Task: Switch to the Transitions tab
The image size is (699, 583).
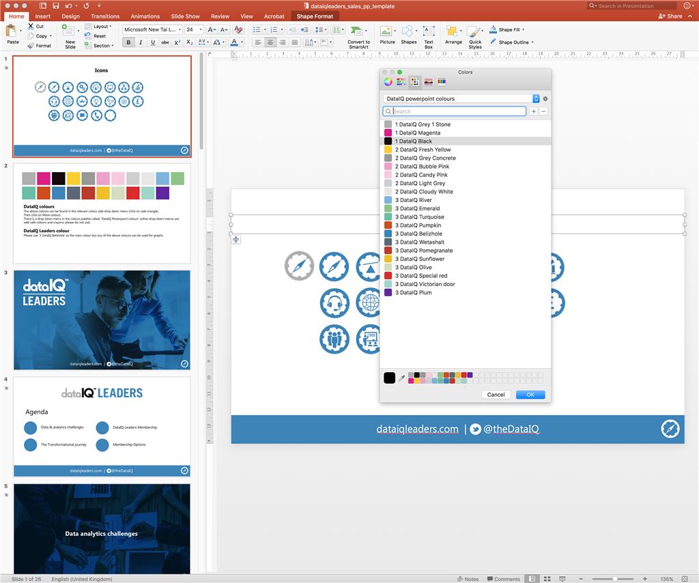Action: (x=105, y=16)
